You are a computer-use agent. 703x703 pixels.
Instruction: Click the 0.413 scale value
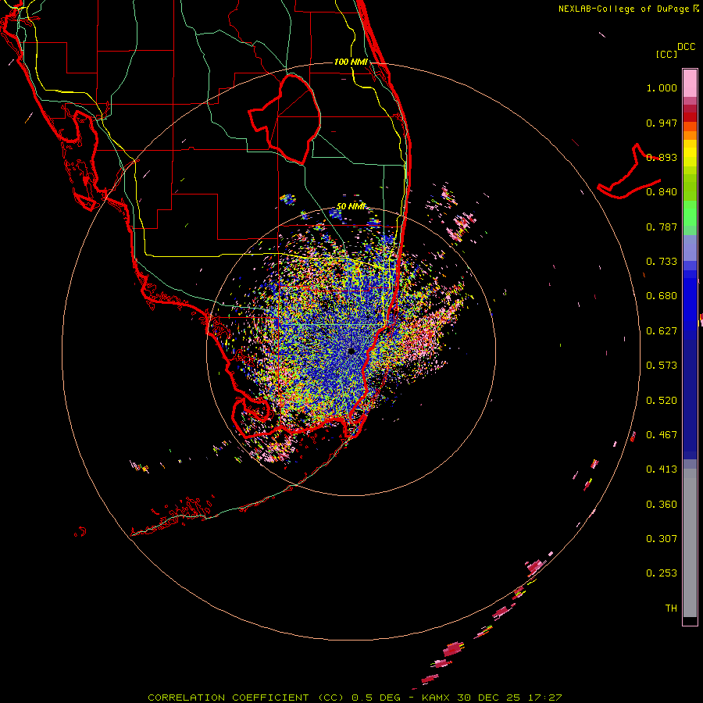662,469
